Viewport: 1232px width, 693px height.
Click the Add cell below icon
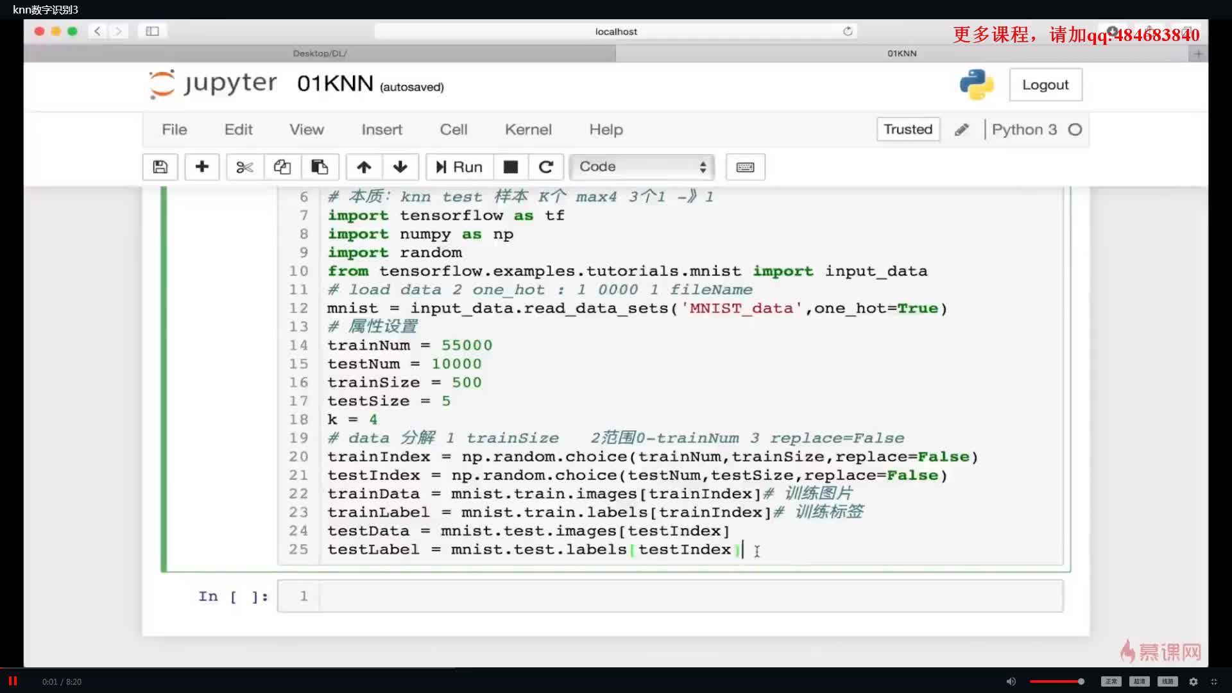[x=201, y=167]
